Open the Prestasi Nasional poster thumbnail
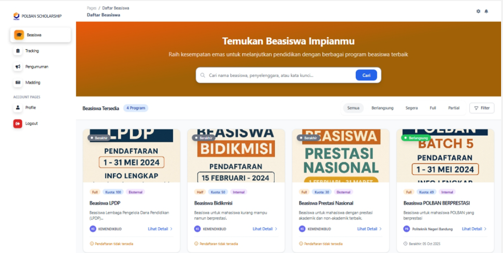Viewport: 503px width, 253px height. tap(341, 156)
